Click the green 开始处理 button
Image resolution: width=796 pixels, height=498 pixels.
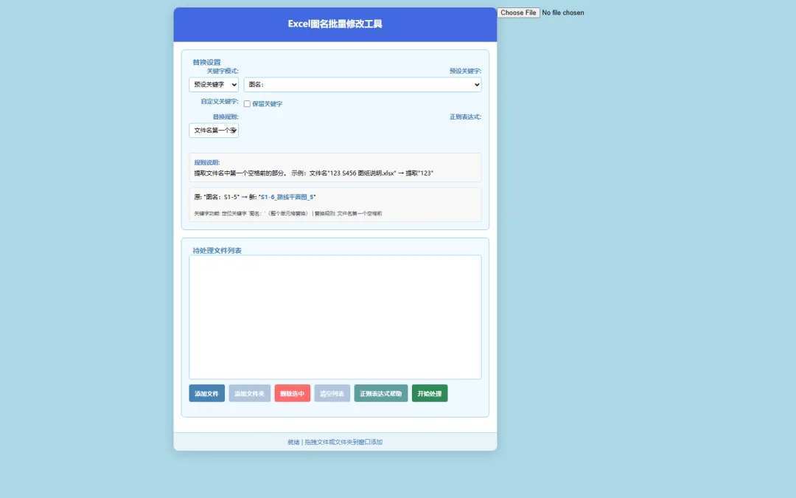[430, 393]
